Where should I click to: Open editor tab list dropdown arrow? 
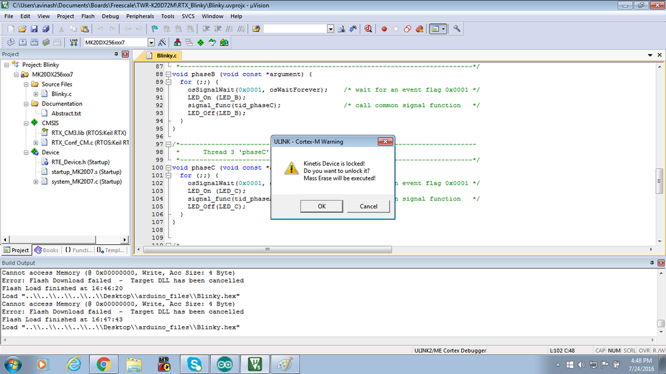(x=650, y=55)
